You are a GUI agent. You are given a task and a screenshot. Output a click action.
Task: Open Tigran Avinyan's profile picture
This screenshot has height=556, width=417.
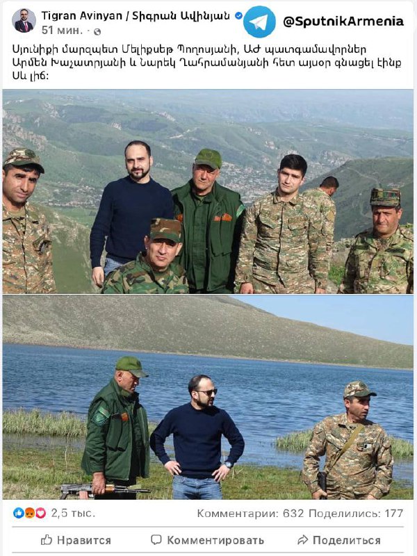(24, 21)
